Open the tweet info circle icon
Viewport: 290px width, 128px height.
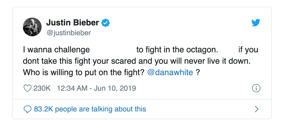pos(256,88)
